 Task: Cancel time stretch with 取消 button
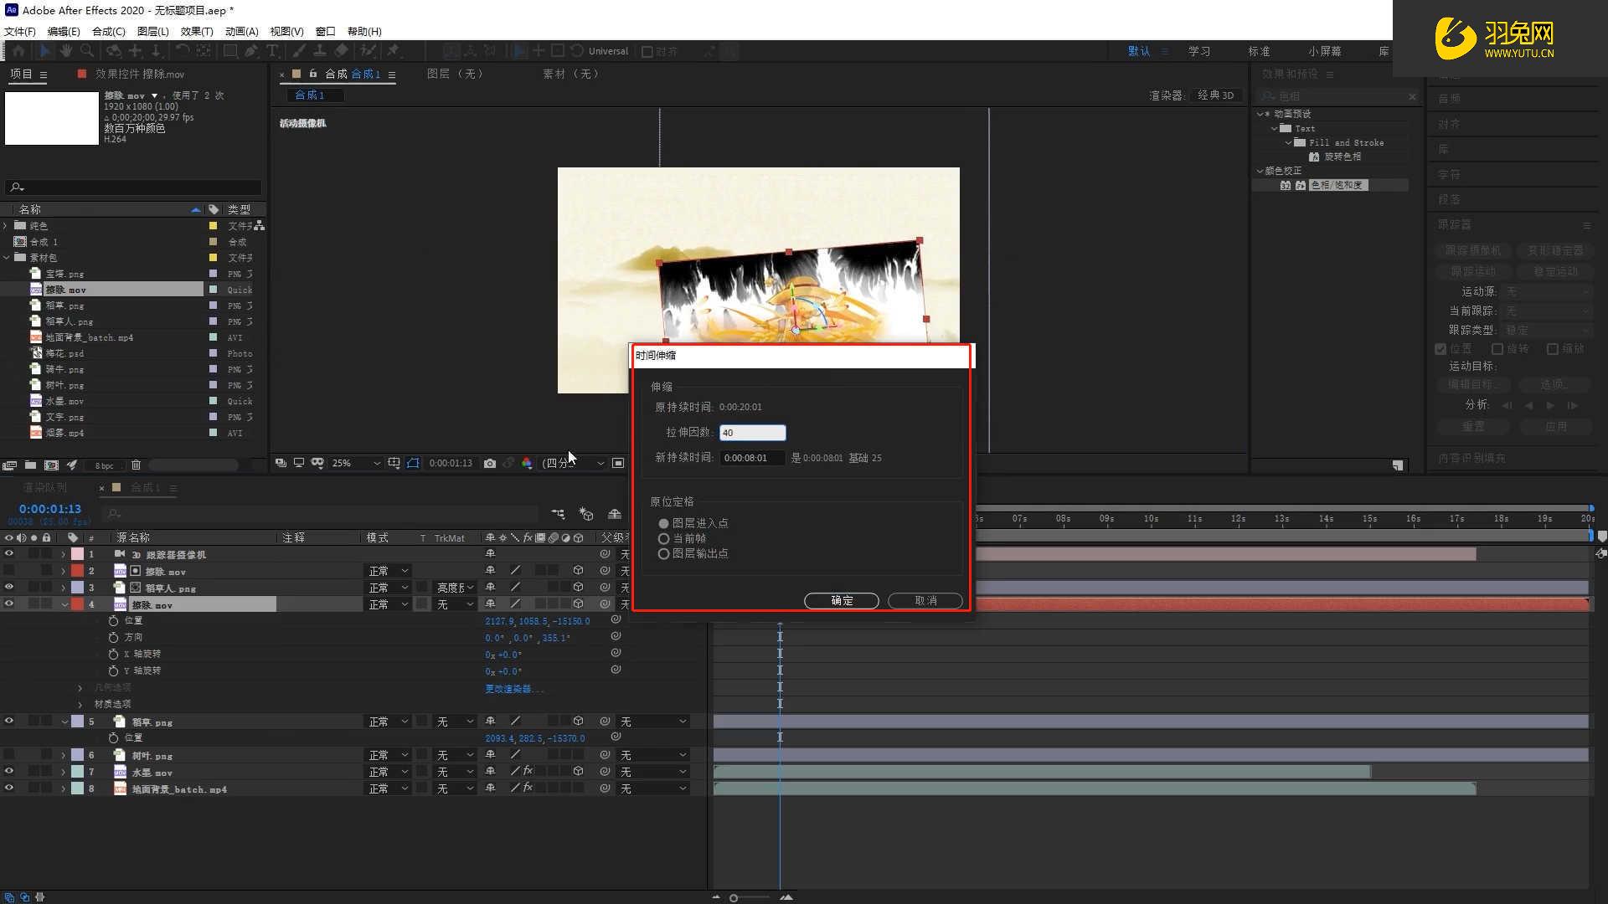[925, 600]
